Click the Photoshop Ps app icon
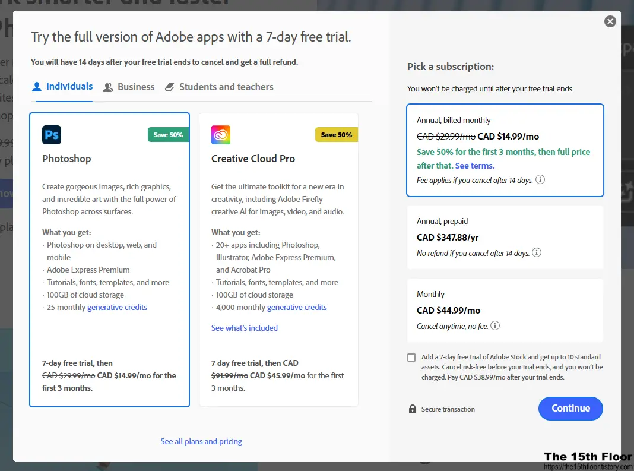Image resolution: width=634 pixels, height=471 pixels. click(52, 135)
